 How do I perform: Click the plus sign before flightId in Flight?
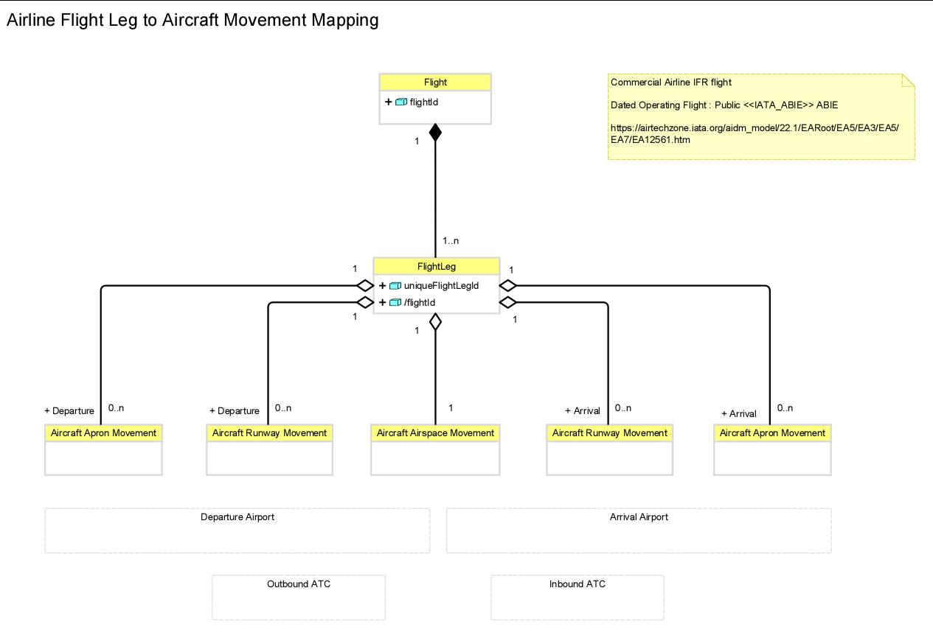(388, 102)
